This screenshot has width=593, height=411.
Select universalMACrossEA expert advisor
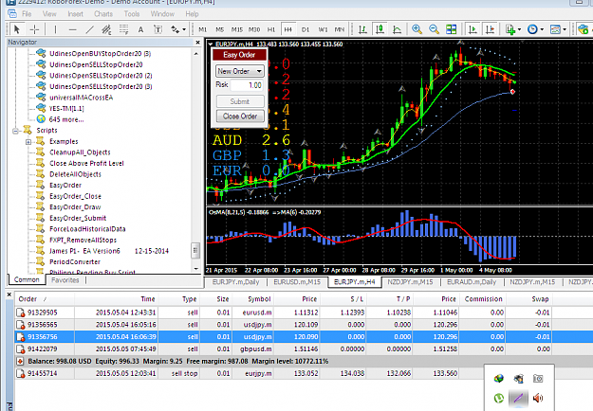coord(81,98)
